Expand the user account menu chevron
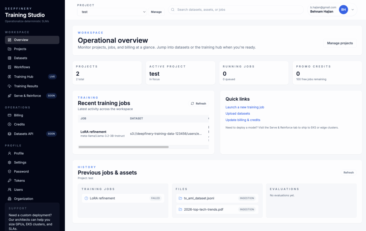This screenshot has height=231, width=366. (x=352, y=10)
